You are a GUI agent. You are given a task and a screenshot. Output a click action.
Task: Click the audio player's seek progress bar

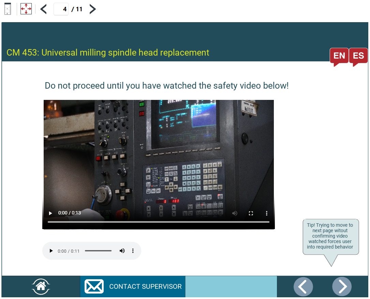(98, 251)
